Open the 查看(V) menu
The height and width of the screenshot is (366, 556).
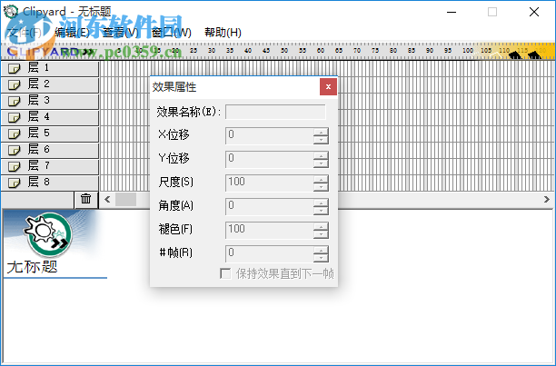pyautogui.click(x=121, y=33)
